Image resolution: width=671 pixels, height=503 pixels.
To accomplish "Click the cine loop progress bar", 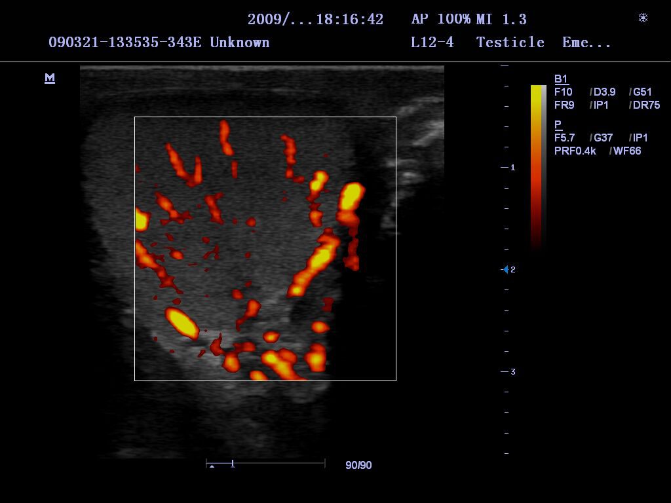I will 265,464.
